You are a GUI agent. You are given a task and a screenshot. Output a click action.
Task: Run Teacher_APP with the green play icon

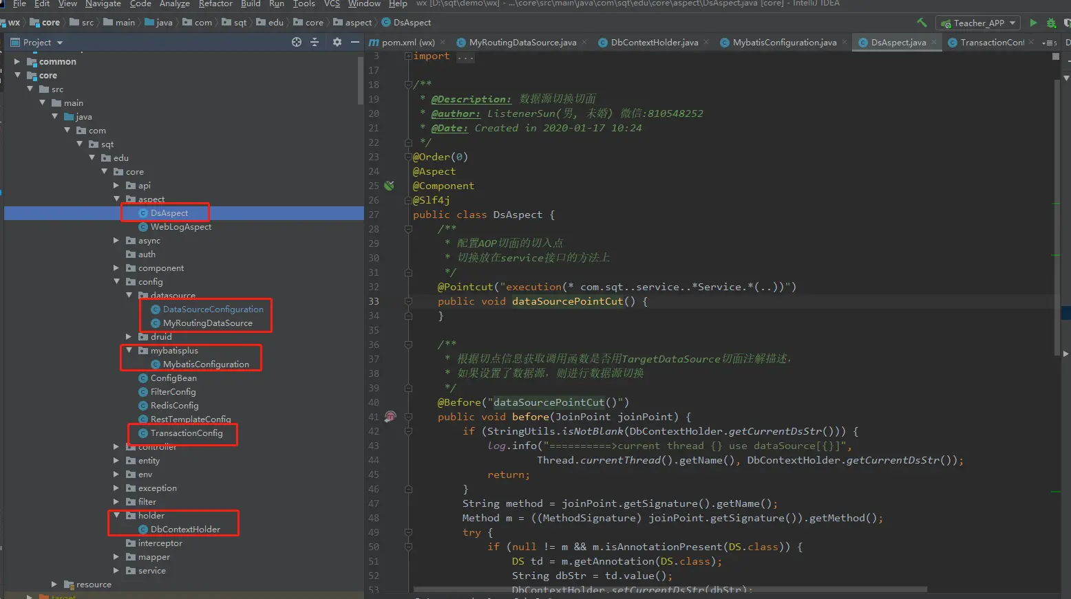[x=1032, y=23]
